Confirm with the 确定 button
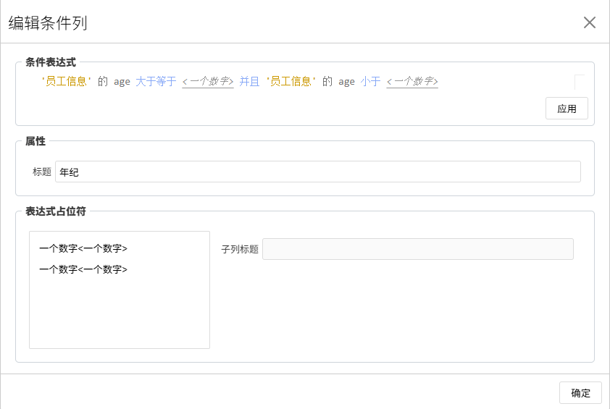Screen dimensions: 610x409 click(580, 393)
